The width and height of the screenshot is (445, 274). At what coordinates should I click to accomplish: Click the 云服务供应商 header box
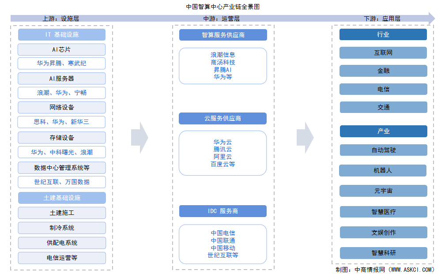click(x=223, y=119)
